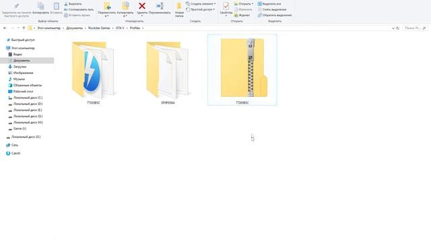
Task: Click Документы in the address bar path
Action: pos(74,28)
